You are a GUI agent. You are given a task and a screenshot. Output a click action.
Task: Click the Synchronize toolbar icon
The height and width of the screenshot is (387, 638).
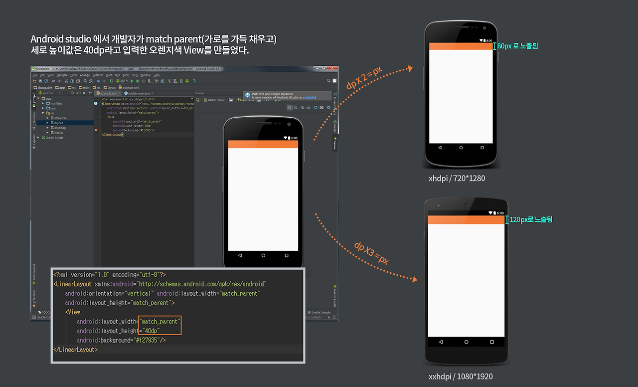pos(46,81)
